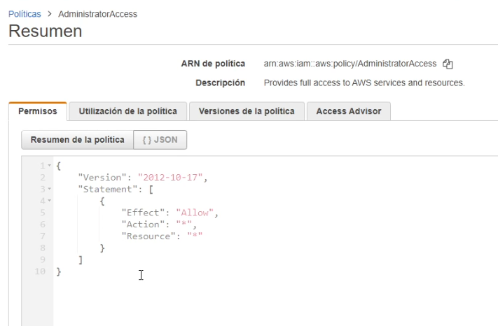Open the Versiones de la política tab
498x326 pixels.
247,111
